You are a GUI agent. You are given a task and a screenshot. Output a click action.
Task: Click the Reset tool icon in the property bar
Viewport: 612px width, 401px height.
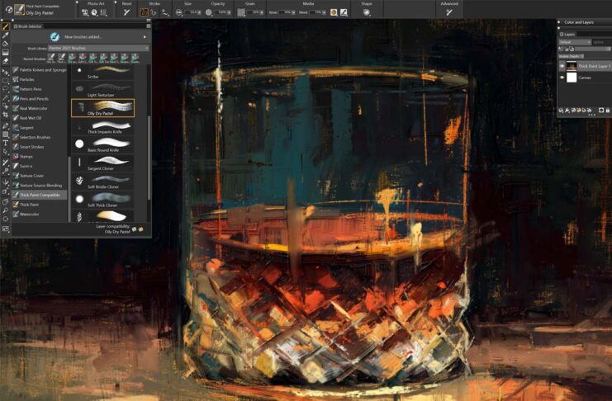click(x=126, y=12)
